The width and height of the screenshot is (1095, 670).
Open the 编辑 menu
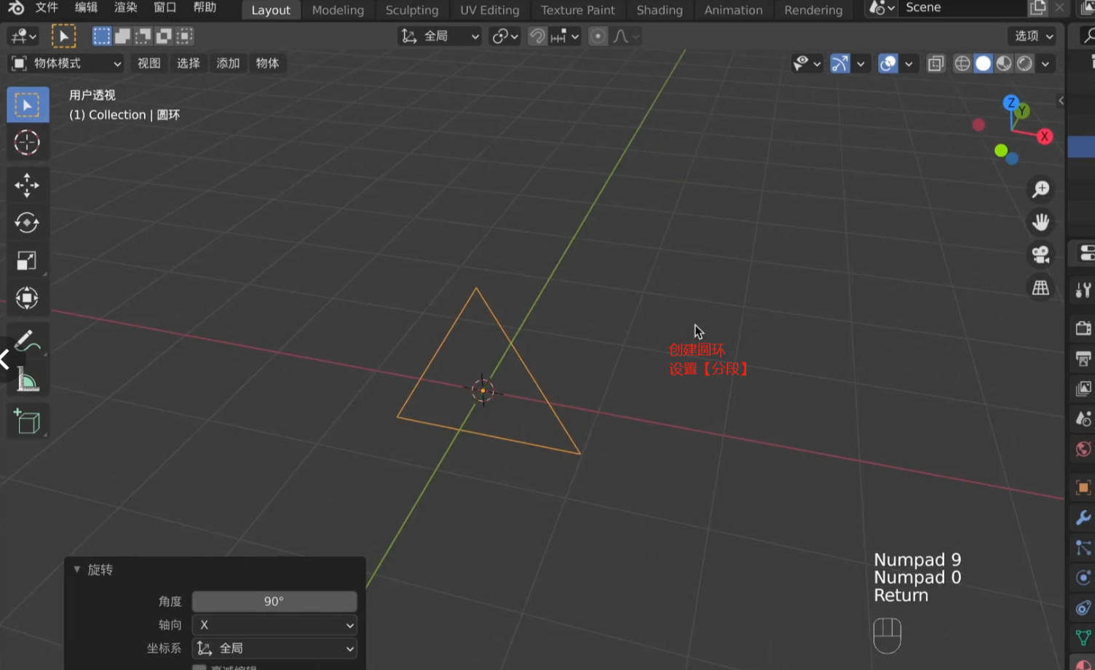point(84,8)
